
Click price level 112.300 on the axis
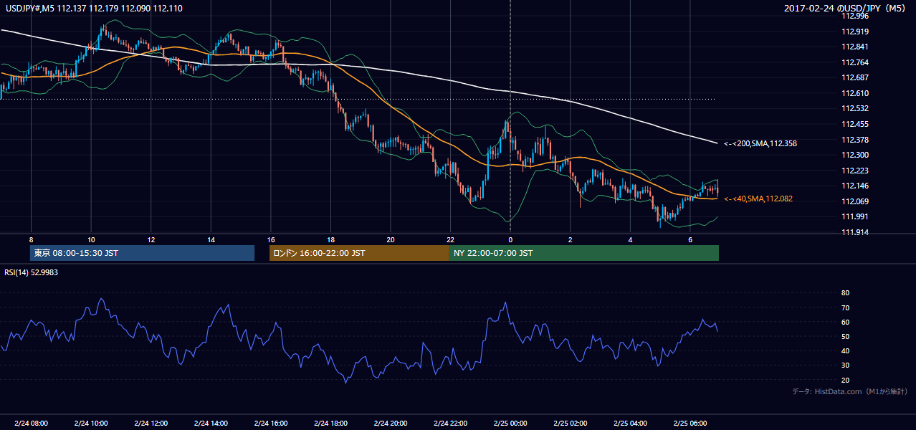pyautogui.click(x=854, y=155)
